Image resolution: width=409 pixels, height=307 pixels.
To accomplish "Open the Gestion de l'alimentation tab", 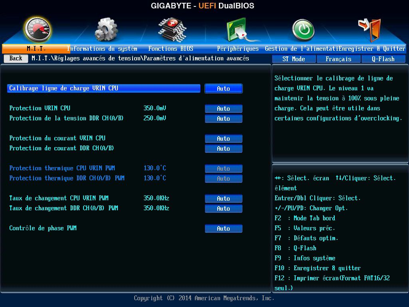I will click(x=302, y=48).
